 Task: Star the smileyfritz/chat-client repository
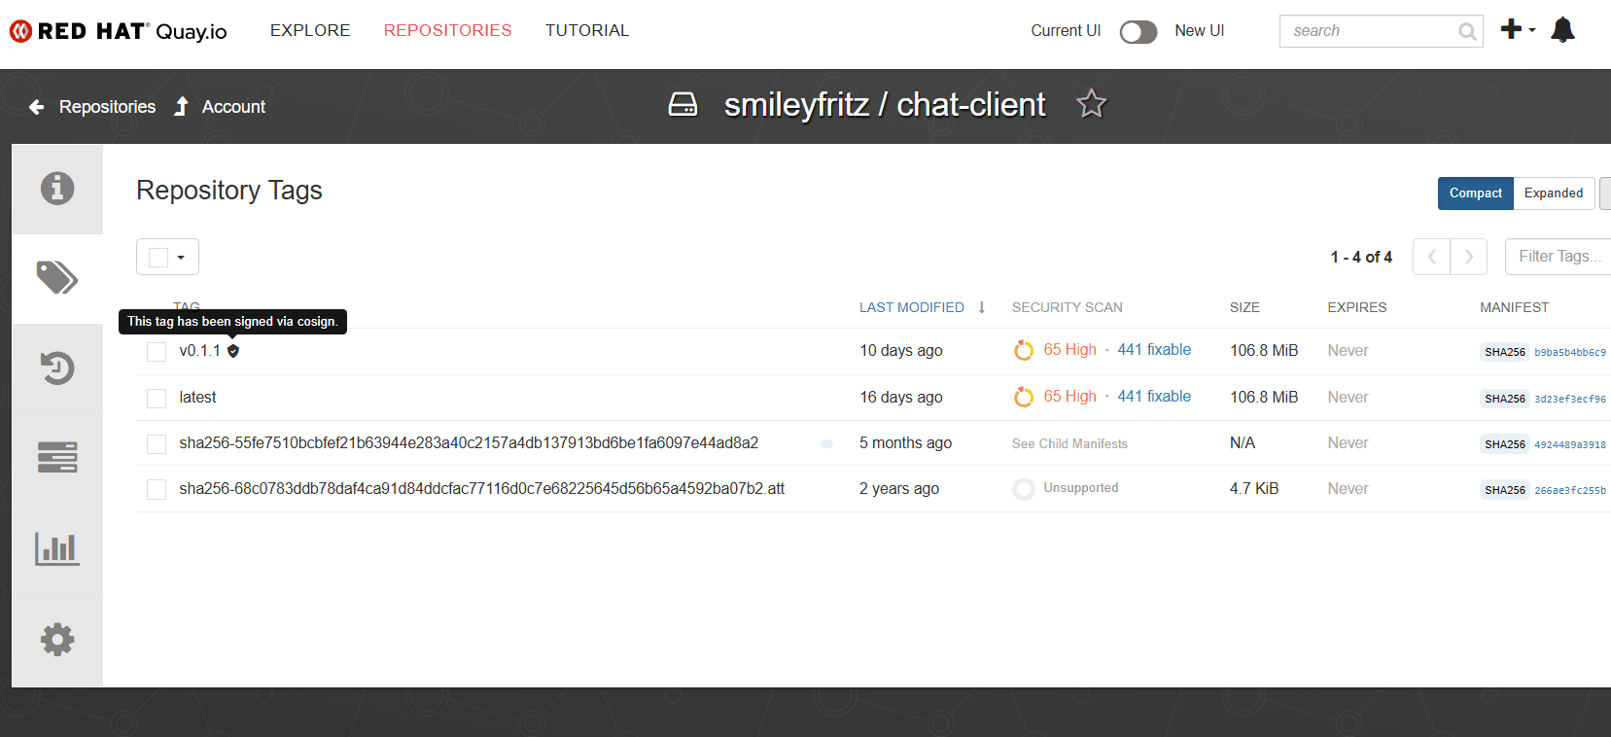coord(1092,103)
